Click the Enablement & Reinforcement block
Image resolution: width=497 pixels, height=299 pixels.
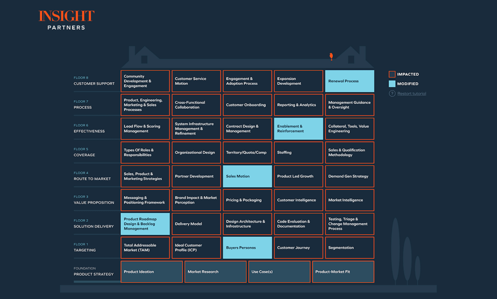tap(298, 129)
